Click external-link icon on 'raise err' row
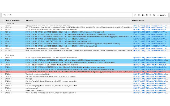Viewport: 170px width, 106px height. point(134,83)
